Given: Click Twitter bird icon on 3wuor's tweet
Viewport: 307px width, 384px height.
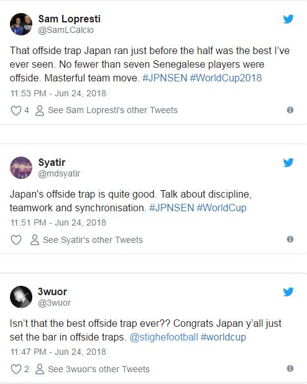Looking at the screenshot, I should pos(288,292).
